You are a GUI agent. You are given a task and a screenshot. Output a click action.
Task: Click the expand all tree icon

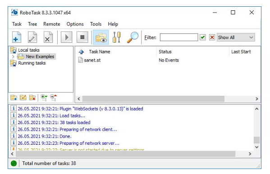[44, 98]
